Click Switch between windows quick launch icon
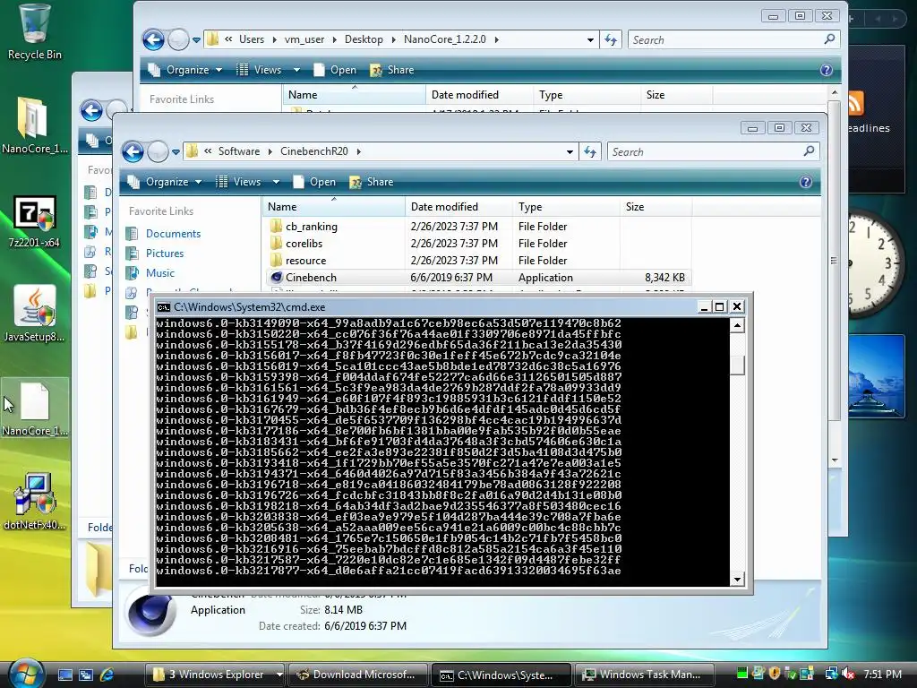917x688 pixels. (x=86, y=675)
